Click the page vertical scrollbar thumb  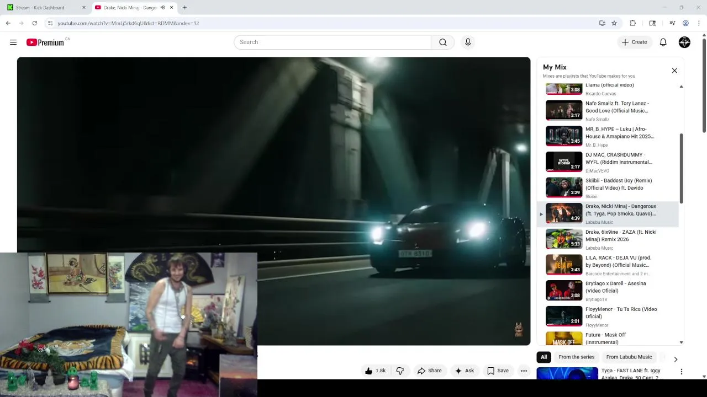pos(704,84)
